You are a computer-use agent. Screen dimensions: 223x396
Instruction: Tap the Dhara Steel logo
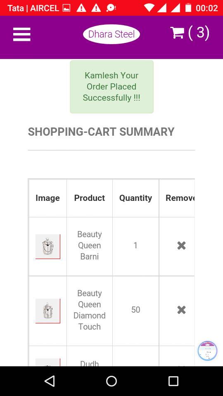[111, 34]
